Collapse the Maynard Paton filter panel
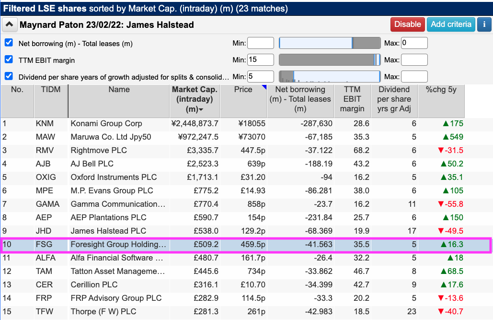The height and width of the screenshot is (320, 493). click(10, 24)
